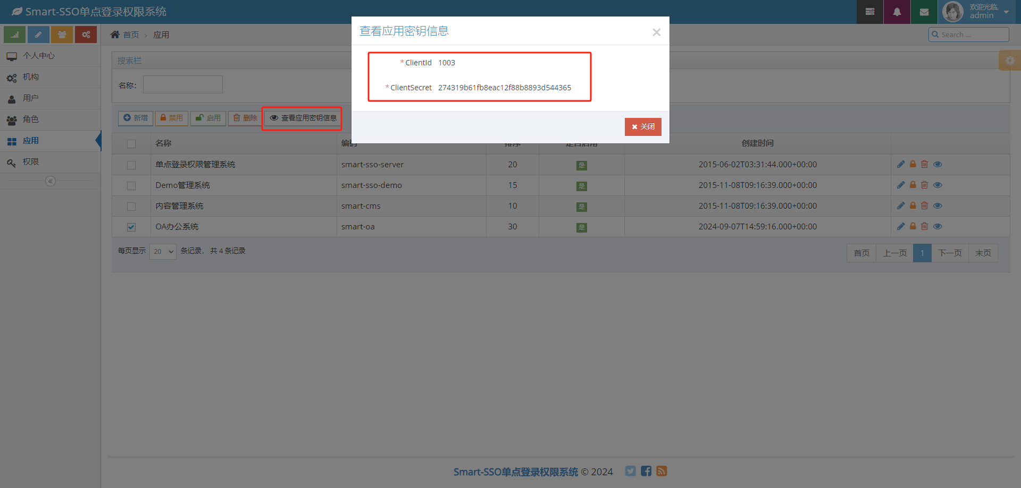1021x488 pixels.
Task: Click the red 关闭 button
Action: pyautogui.click(x=643, y=127)
